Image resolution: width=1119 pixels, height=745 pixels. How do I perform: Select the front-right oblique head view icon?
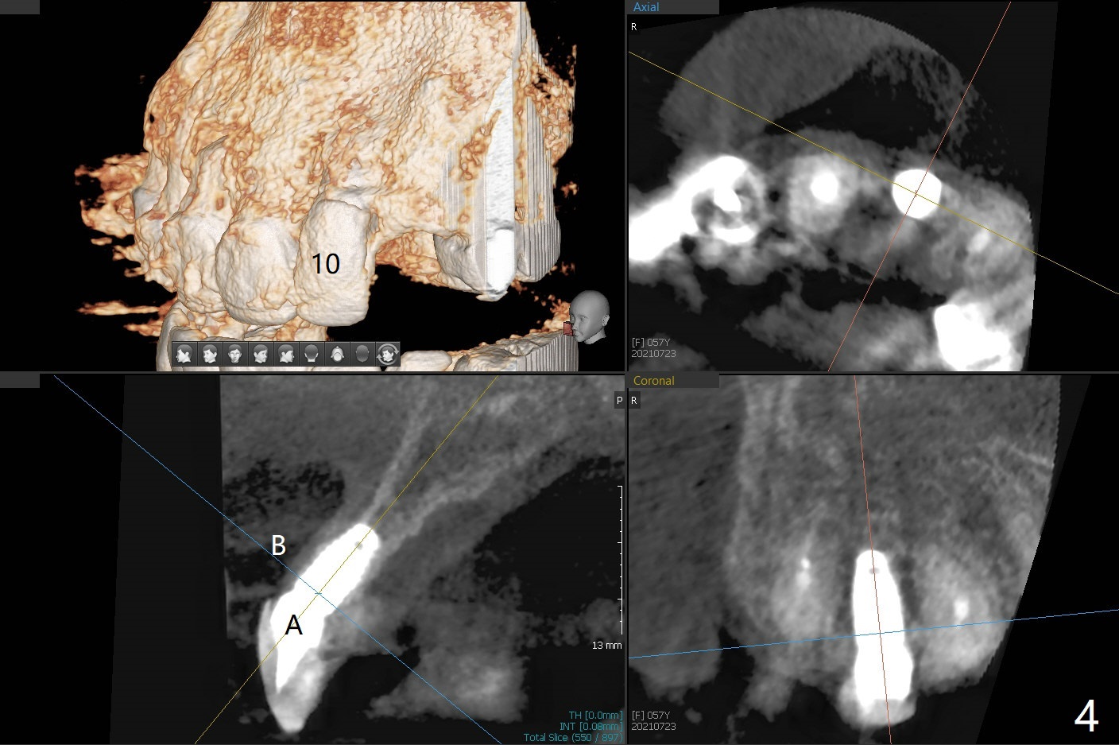(261, 354)
